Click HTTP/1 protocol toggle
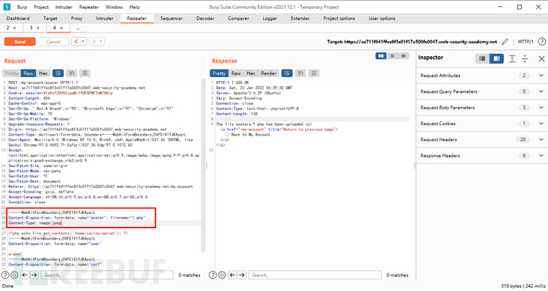This screenshot has height=291, width=548. point(525,41)
